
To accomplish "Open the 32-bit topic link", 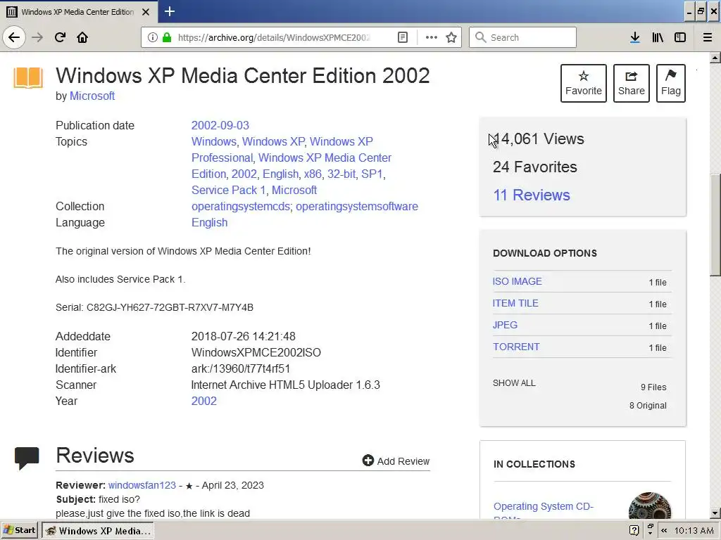I will 341,174.
